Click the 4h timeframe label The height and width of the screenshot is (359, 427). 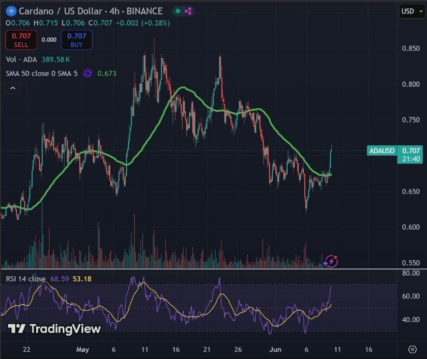(114, 11)
